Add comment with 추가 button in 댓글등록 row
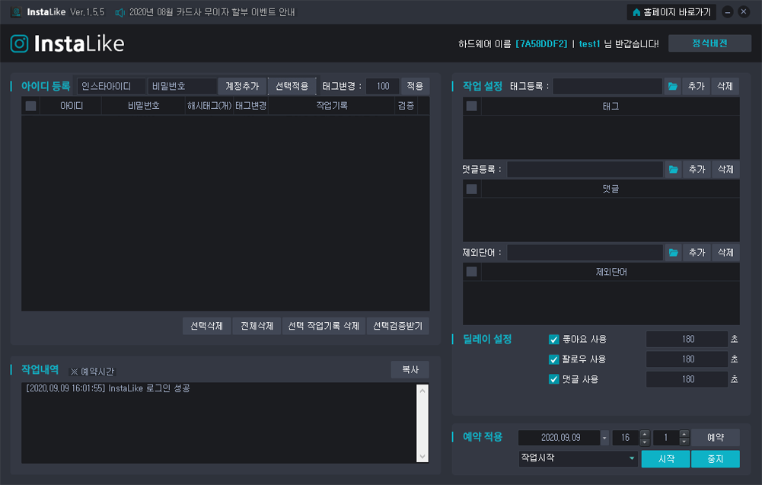 click(x=697, y=169)
